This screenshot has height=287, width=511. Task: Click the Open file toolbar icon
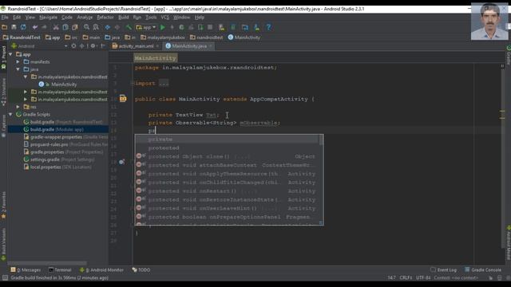point(5,27)
